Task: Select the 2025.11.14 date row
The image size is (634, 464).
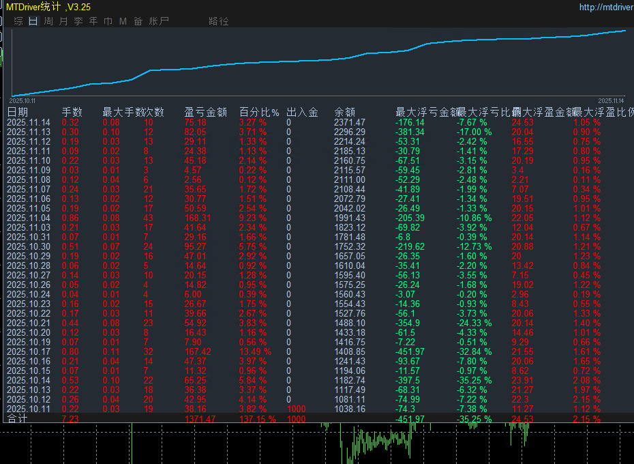Action: 29,122
